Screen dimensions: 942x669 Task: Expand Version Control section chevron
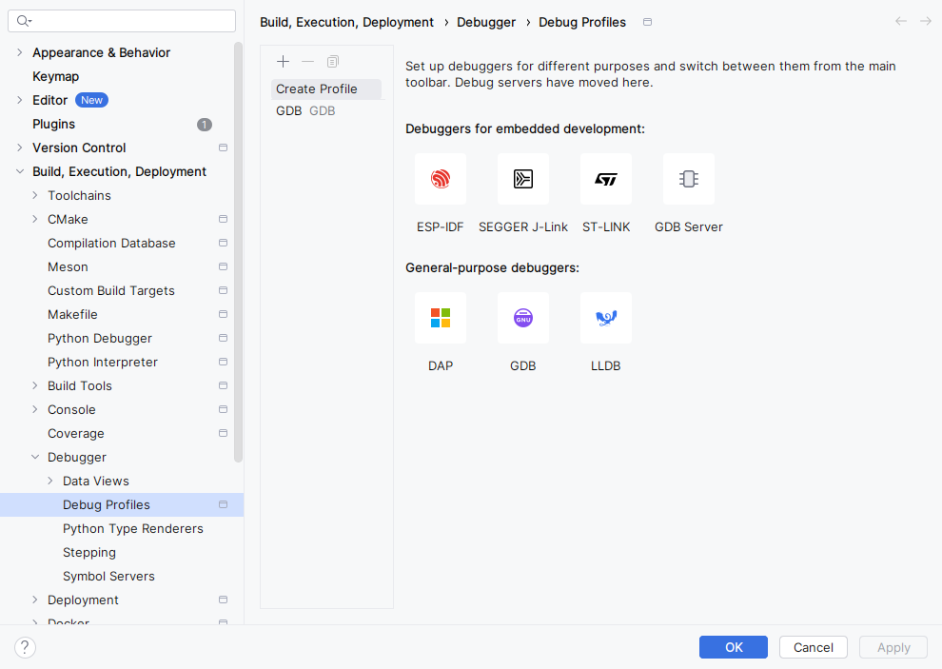pos(20,148)
